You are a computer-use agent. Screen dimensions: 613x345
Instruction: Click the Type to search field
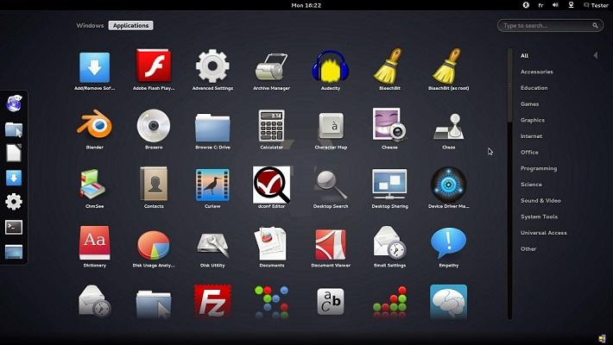[550, 25]
